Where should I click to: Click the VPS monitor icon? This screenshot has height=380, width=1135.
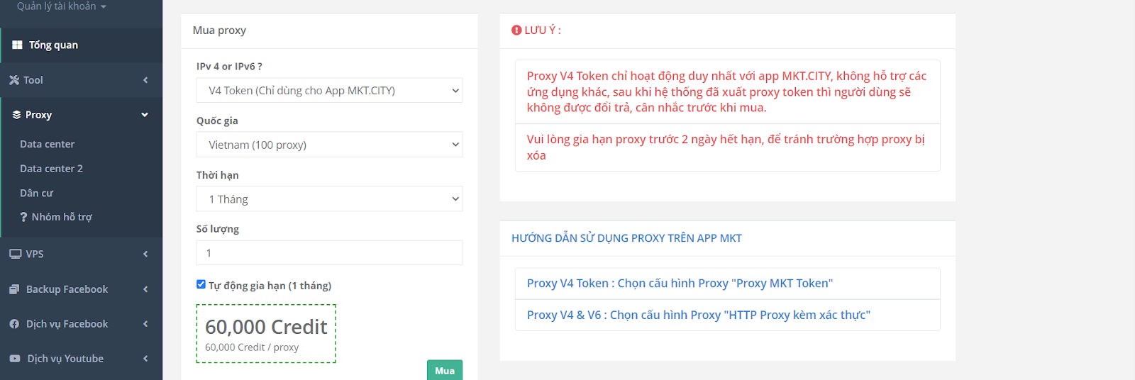pos(15,254)
